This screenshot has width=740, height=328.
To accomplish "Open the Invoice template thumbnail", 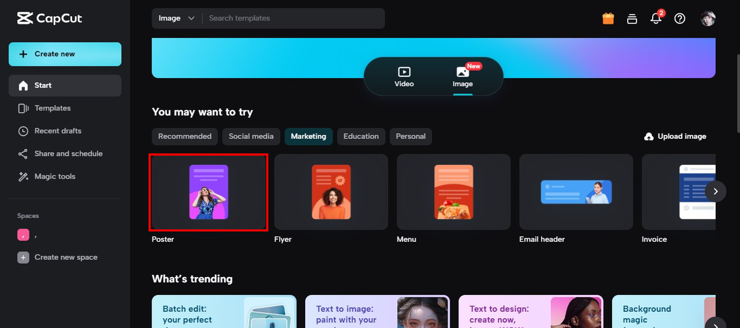I will pyautogui.click(x=679, y=192).
